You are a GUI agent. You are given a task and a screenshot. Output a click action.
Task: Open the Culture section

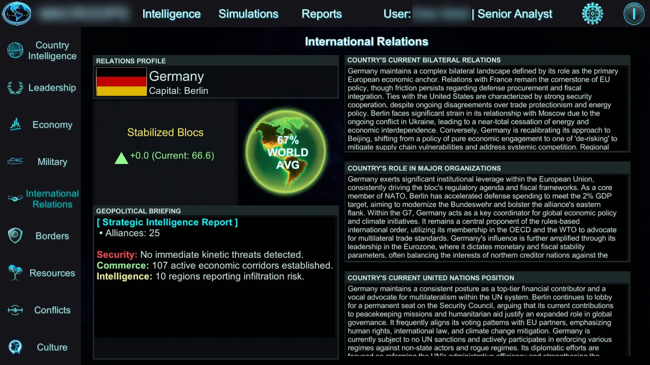tap(52, 347)
